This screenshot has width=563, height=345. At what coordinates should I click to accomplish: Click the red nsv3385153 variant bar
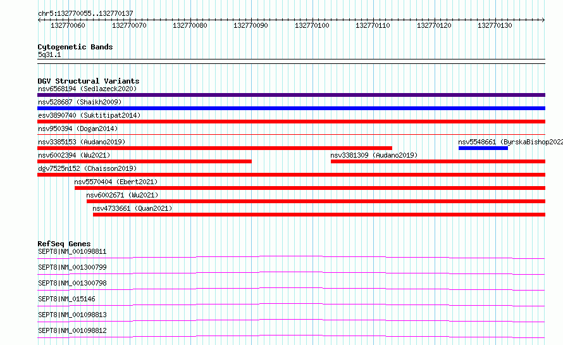tap(214, 148)
